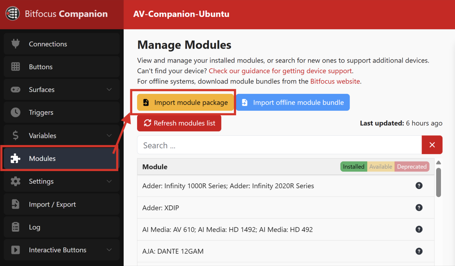Click the Import / Export file icon
455x266 pixels.
tap(15, 204)
